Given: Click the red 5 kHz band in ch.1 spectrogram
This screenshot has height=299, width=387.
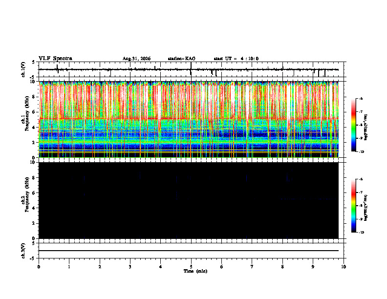Looking at the screenshot, I should [x=189, y=119].
